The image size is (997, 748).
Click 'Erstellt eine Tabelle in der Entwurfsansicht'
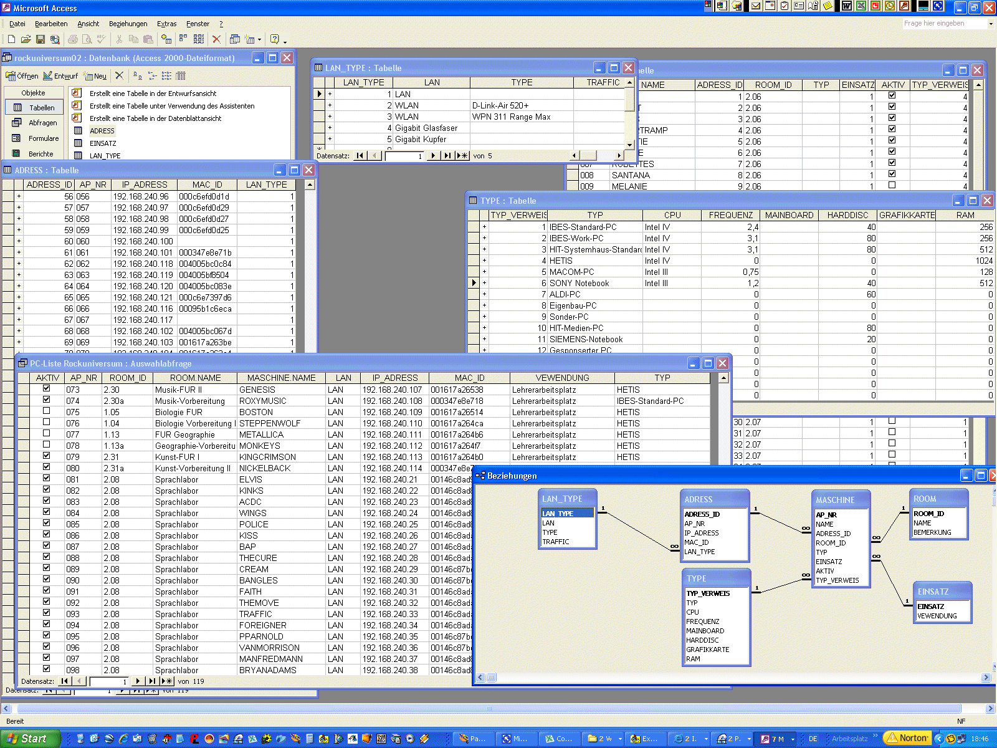pos(153,93)
